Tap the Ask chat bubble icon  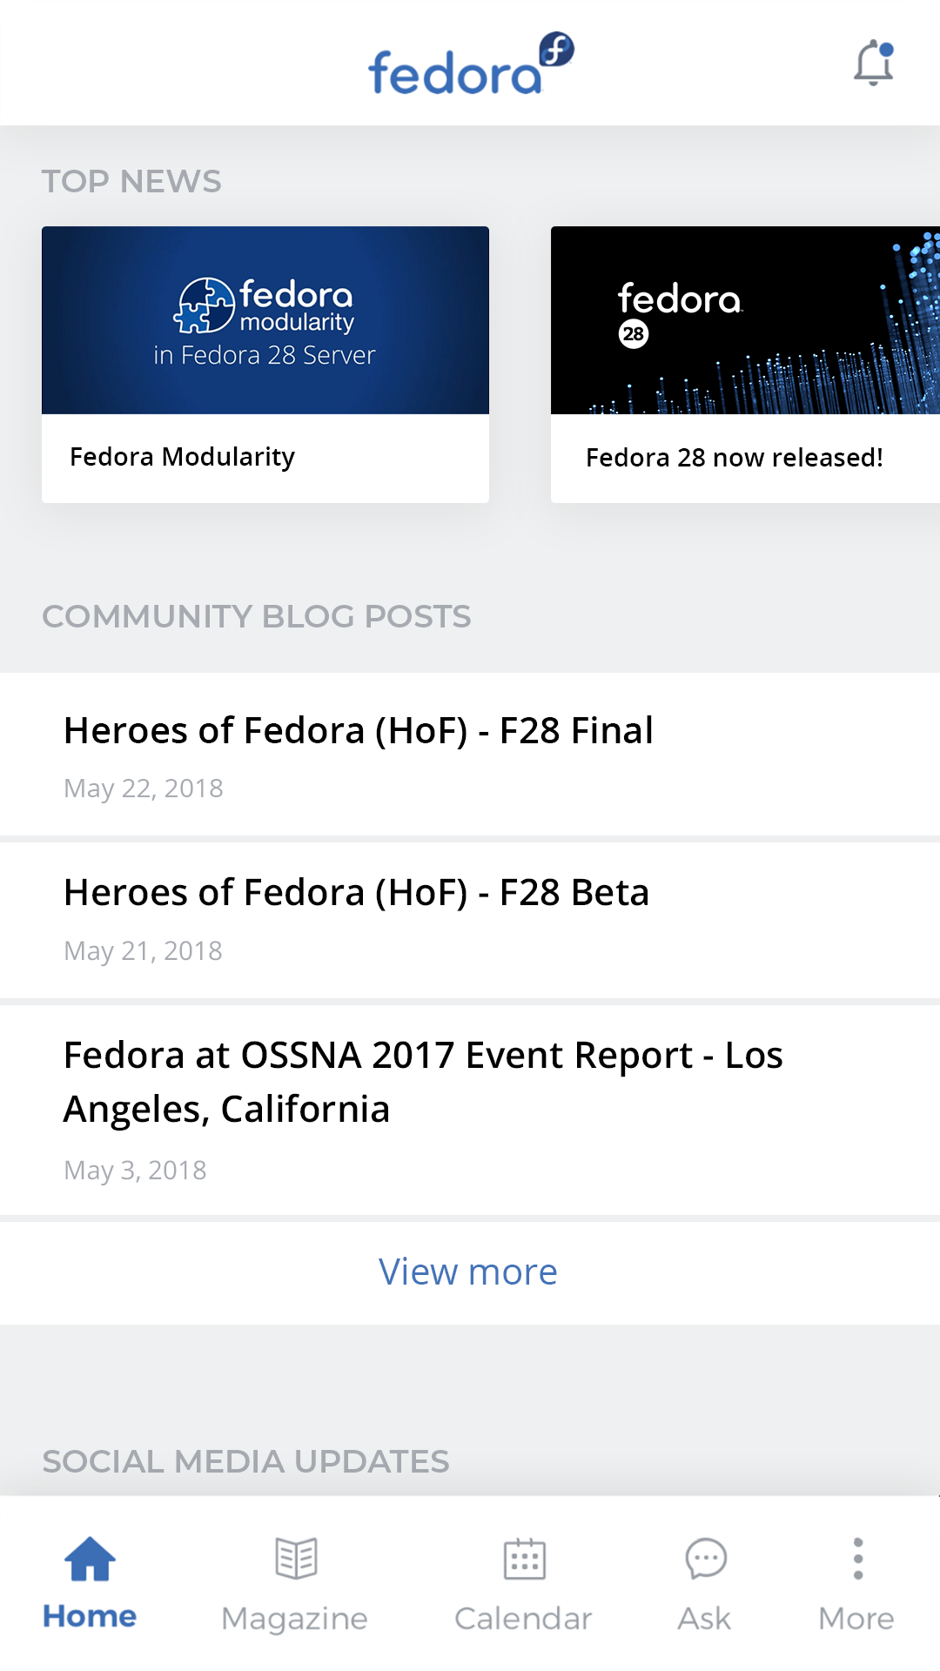pyautogui.click(x=706, y=1558)
